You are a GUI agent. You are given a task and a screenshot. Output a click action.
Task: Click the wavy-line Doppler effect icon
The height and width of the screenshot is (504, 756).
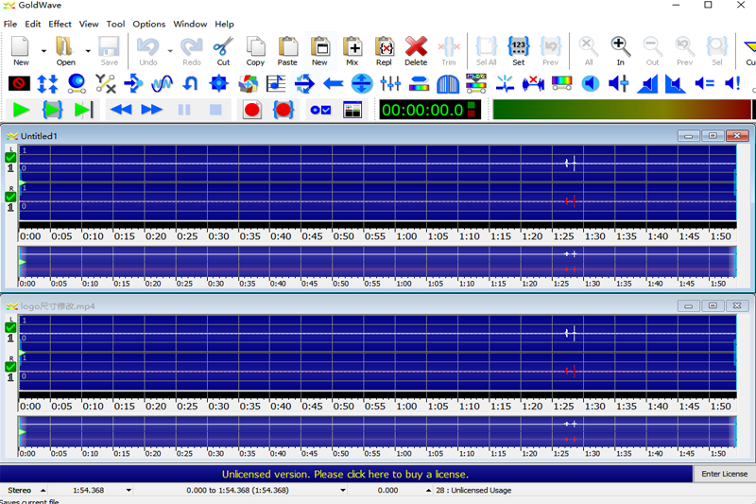click(x=162, y=83)
